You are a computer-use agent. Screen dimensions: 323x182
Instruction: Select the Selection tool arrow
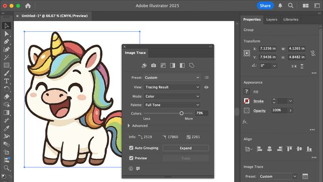[x=7, y=26]
